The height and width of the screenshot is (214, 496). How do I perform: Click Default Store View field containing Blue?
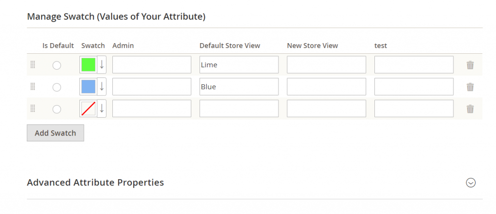click(x=239, y=87)
